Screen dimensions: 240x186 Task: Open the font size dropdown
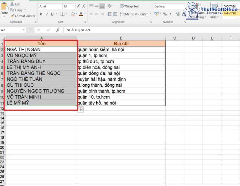tap(73, 6)
